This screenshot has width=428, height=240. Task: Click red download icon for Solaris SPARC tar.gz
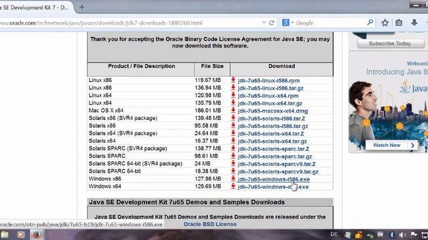(233, 156)
